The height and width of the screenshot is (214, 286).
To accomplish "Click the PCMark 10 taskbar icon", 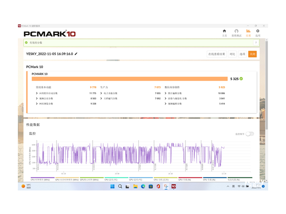I will pos(174,186).
